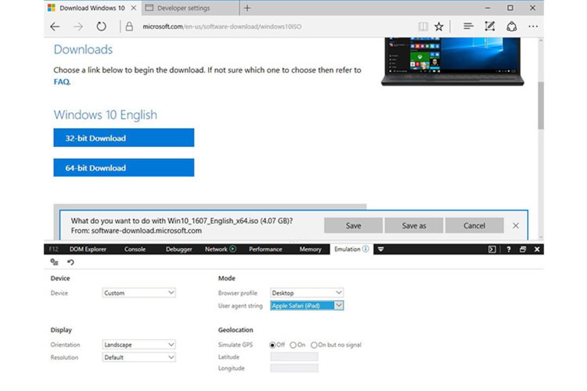Select the Simulate GPS On radio button
587x391 pixels.
click(x=293, y=345)
